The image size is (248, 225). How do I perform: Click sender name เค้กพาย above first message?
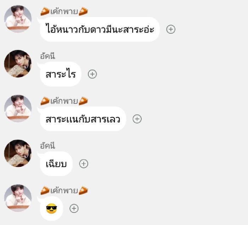click(x=64, y=11)
